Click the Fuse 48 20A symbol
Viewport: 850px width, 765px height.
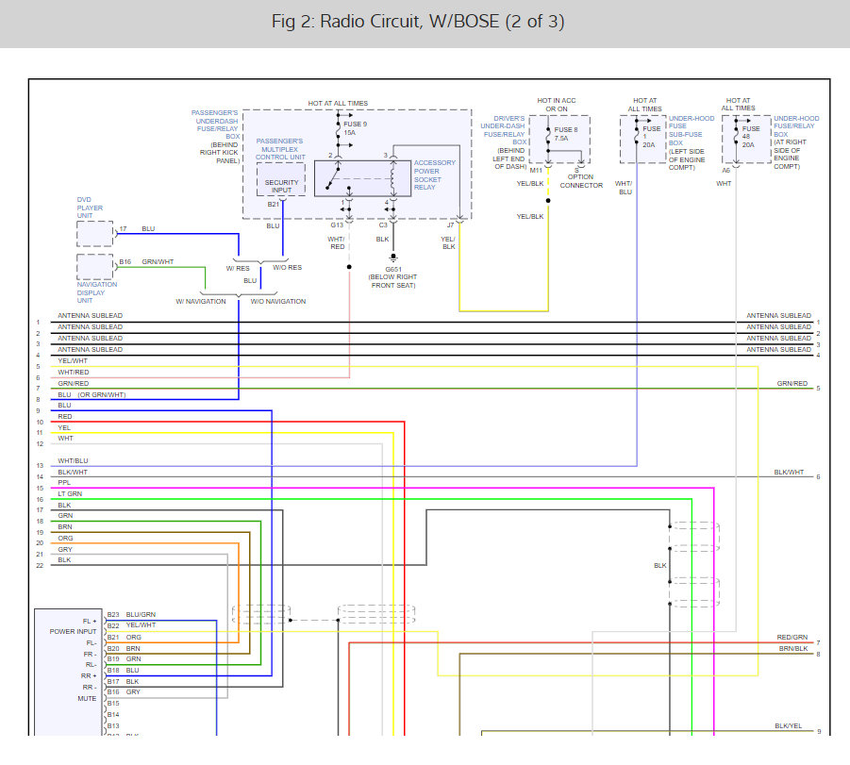(x=736, y=134)
